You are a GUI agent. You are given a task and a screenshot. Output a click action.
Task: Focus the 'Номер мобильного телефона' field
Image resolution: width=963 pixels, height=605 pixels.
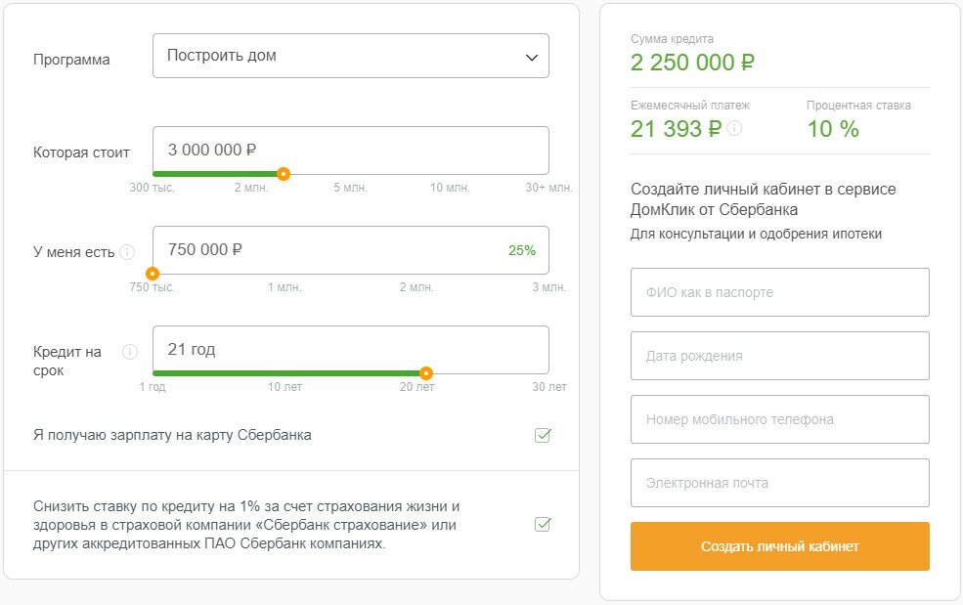click(x=780, y=419)
